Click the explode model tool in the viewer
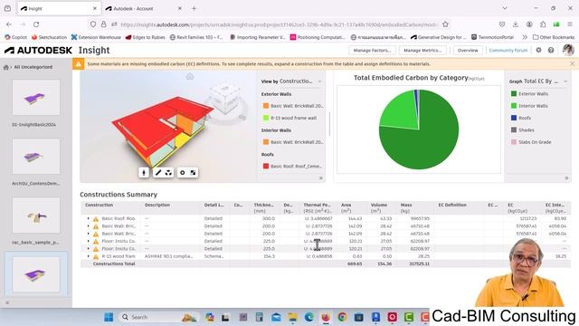This screenshot has width=579, height=326. (x=168, y=173)
